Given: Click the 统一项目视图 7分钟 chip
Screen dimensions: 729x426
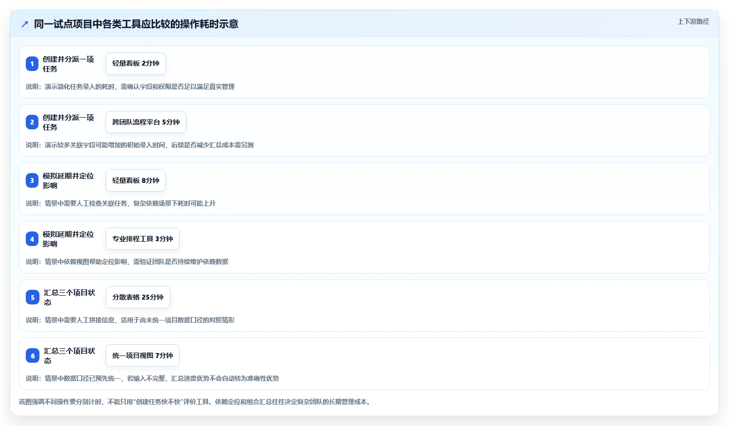Looking at the screenshot, I should click(x=143, y=355).
